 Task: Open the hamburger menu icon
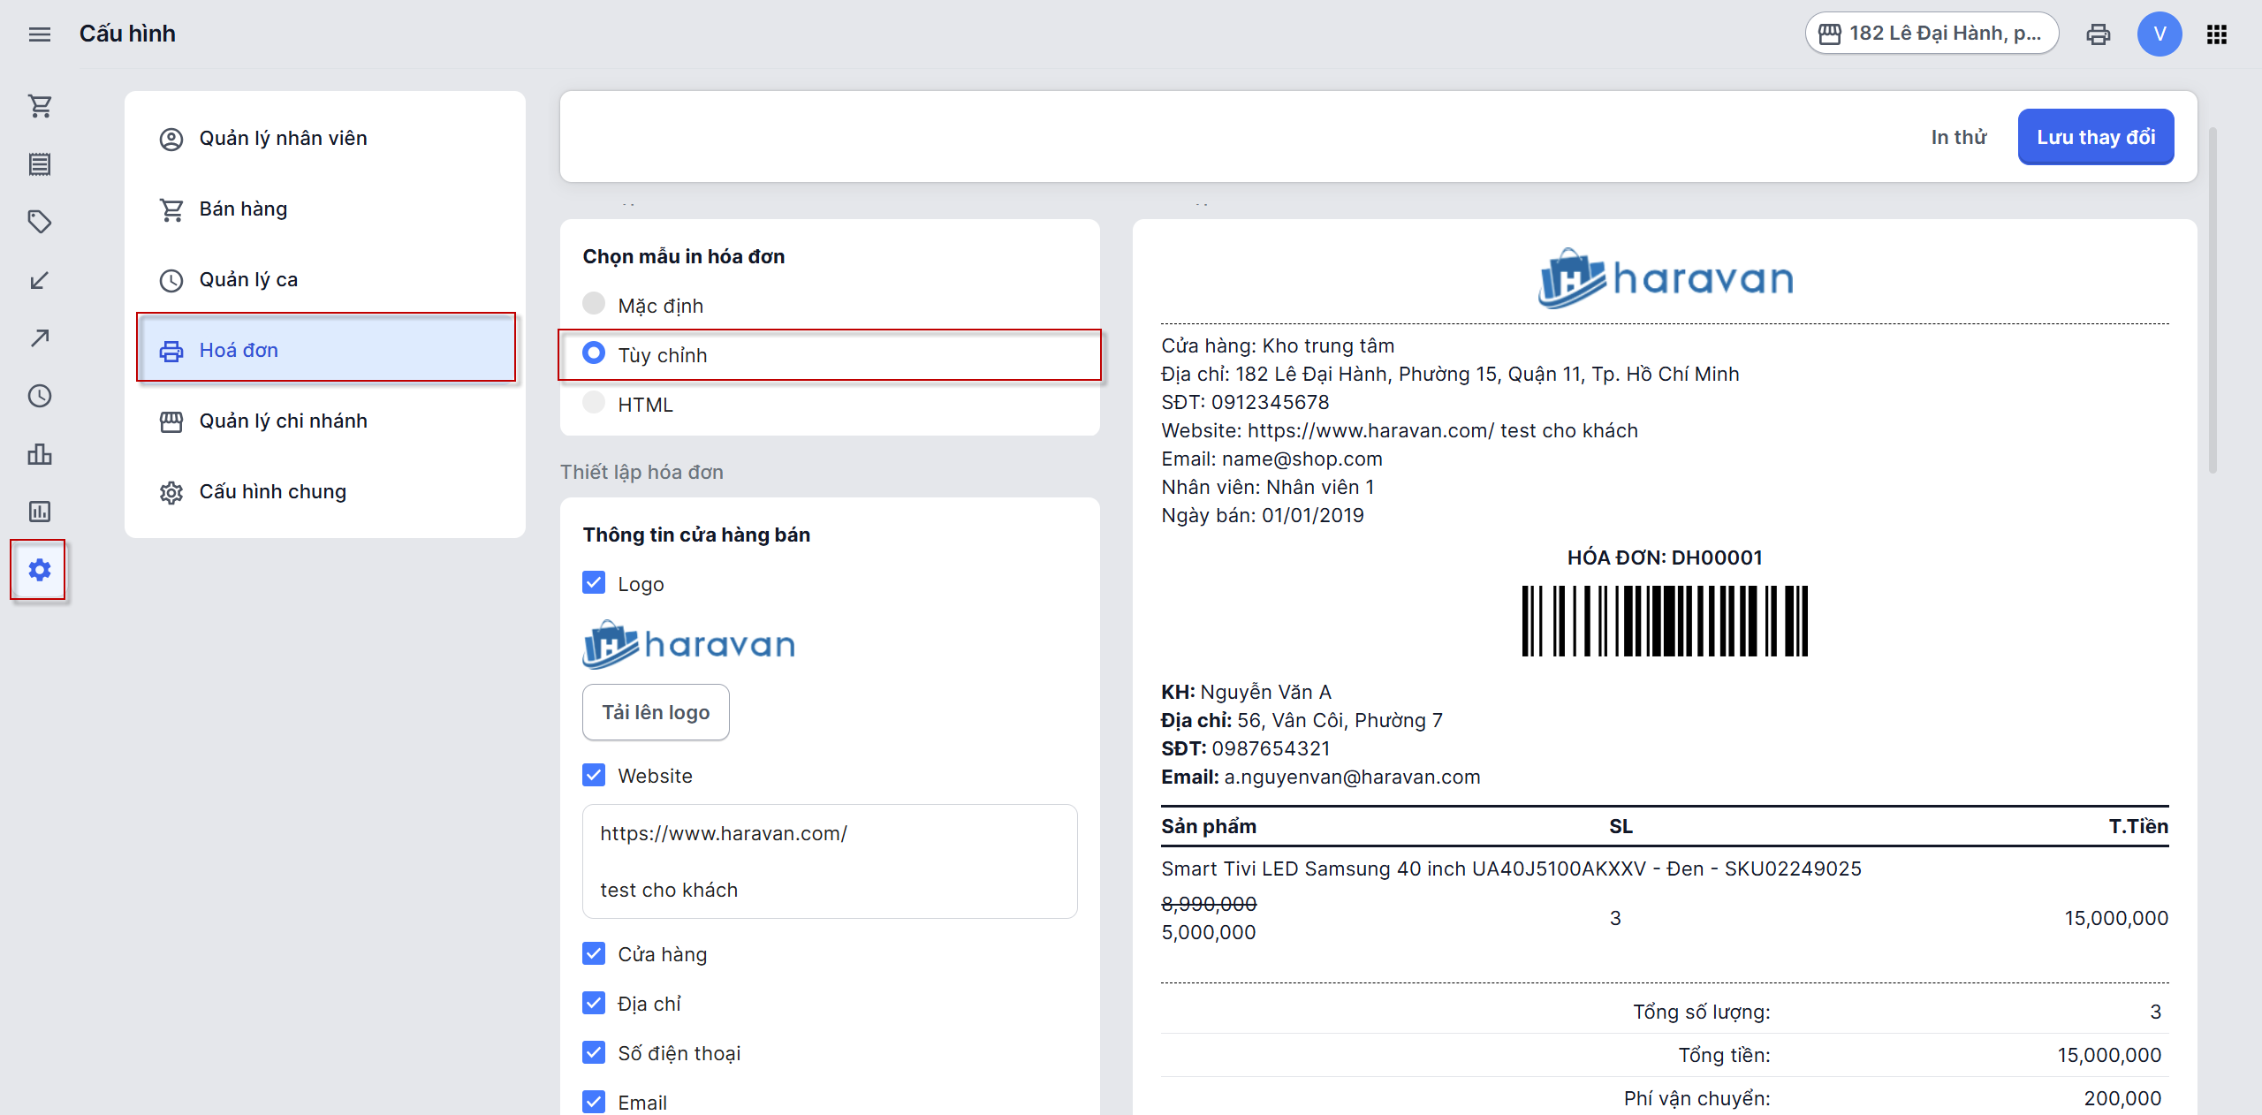point(39,34)
